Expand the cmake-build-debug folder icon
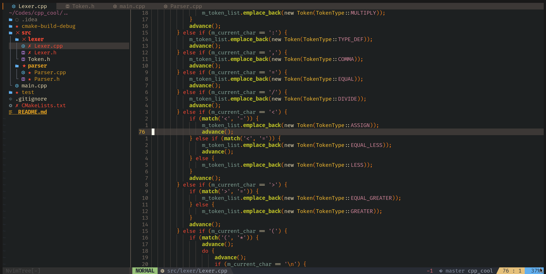This screenshot has height=274, width=546. [x=11, y=26]
